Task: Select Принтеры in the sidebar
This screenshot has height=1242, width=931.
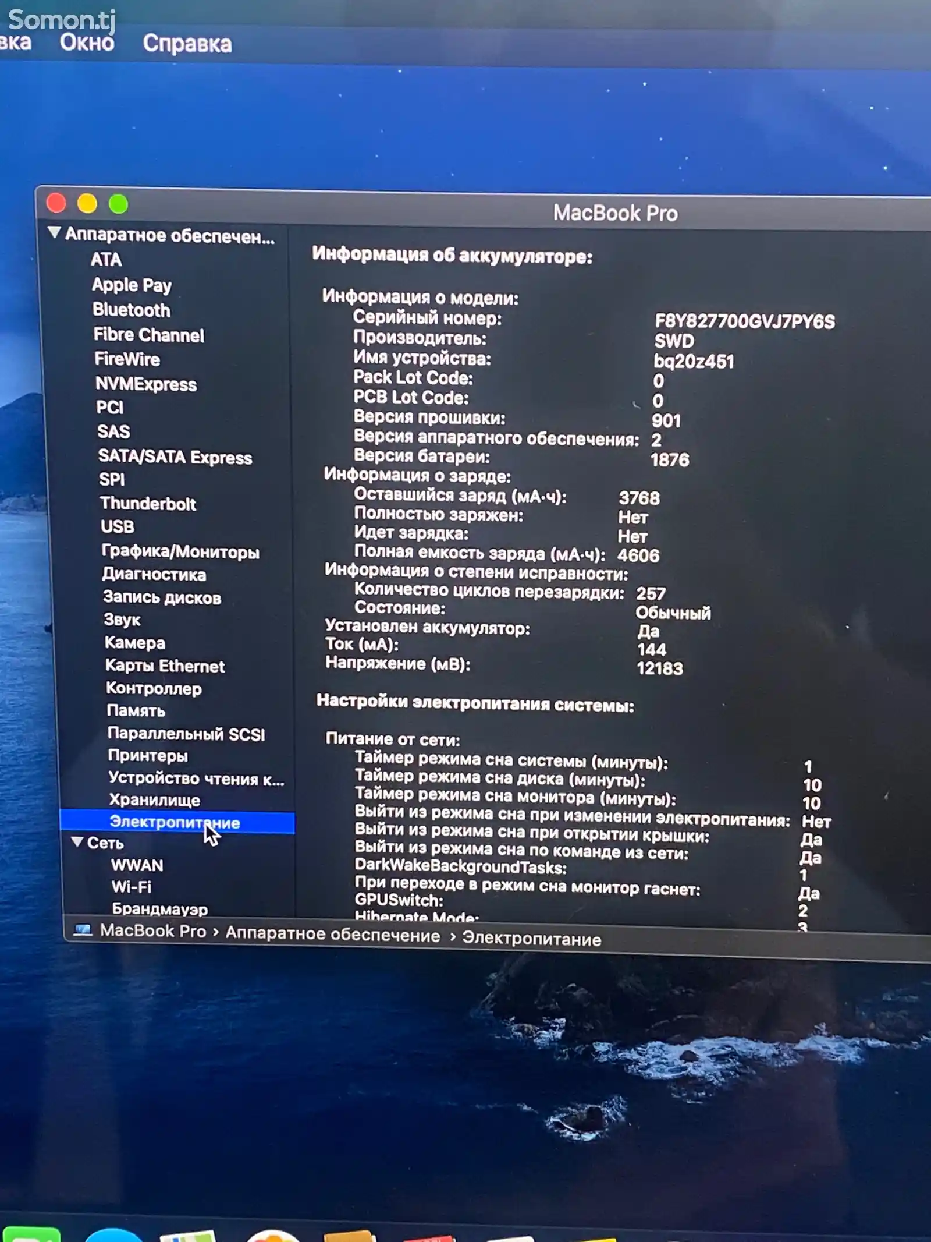Action: (x=148, y=756)
